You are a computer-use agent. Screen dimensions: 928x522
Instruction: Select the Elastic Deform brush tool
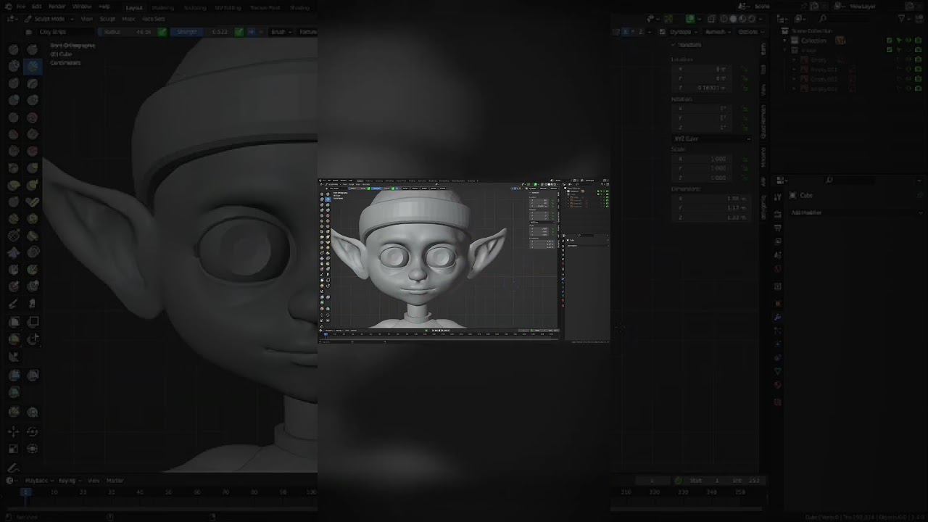14,186
